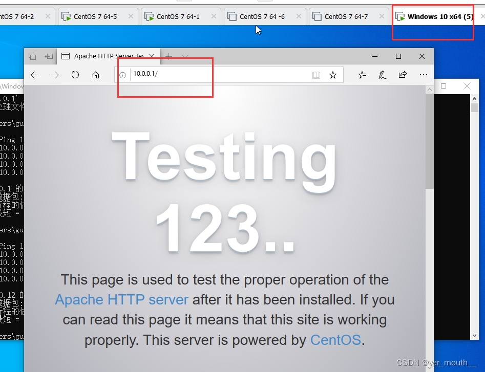Click command prompt scrollbar up arrow
The image size is (485, 372).
pyautogui.click(x=474, y=99)
